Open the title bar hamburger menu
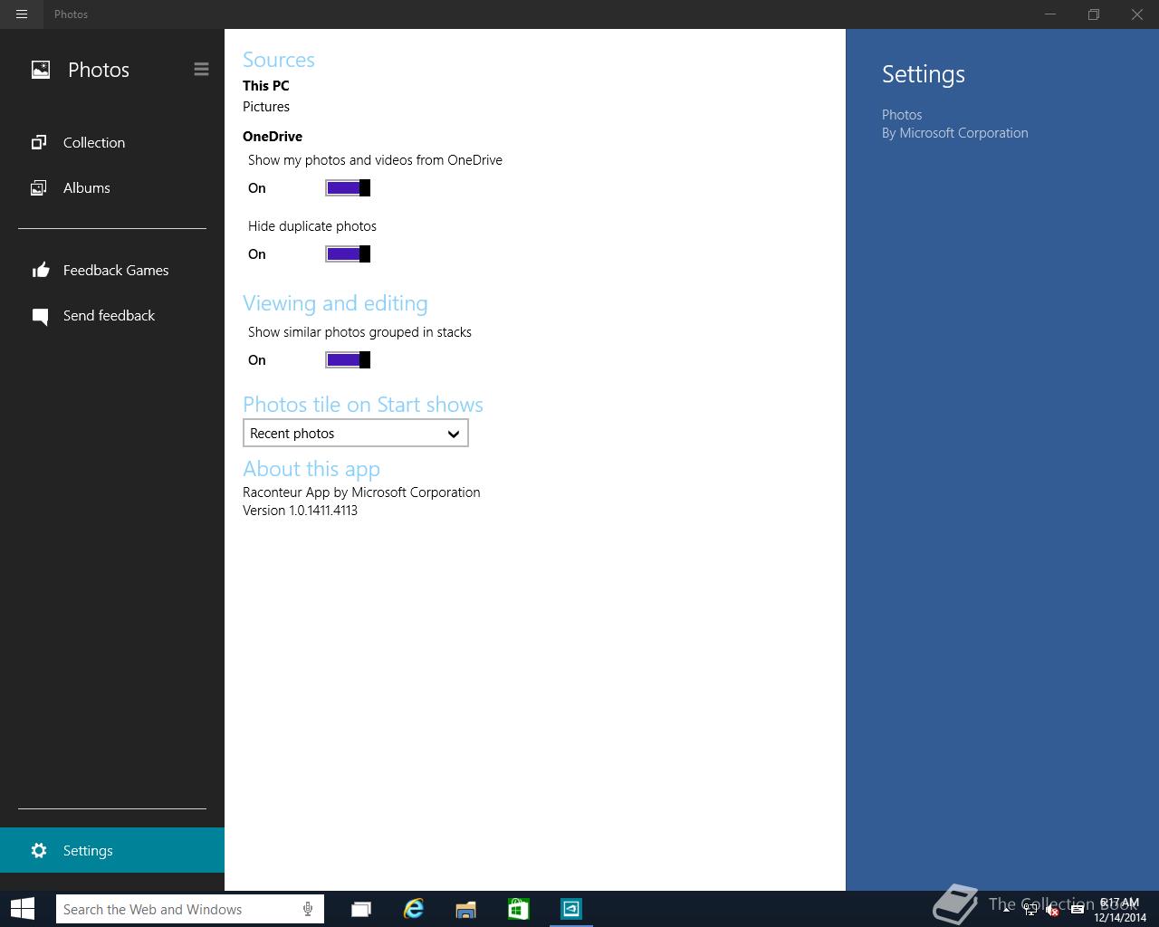The height and width of the screenshot is (927, 1159). pyautogui.click(x=22, y=14)
